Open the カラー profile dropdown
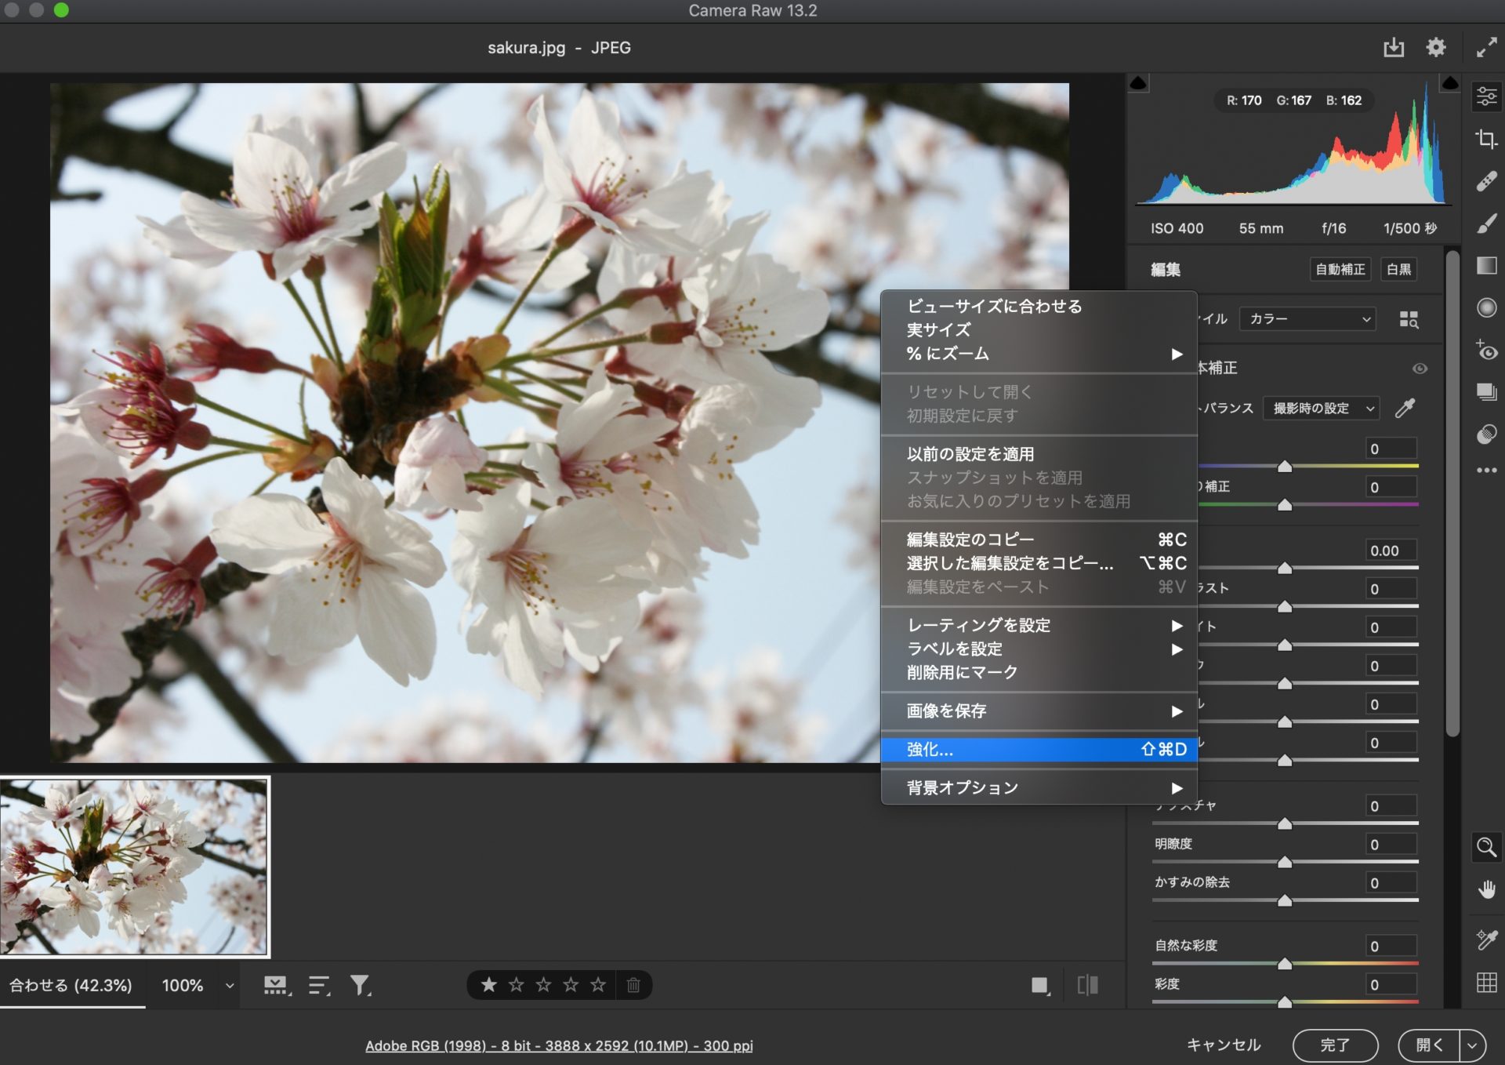 pos(1307,319)
